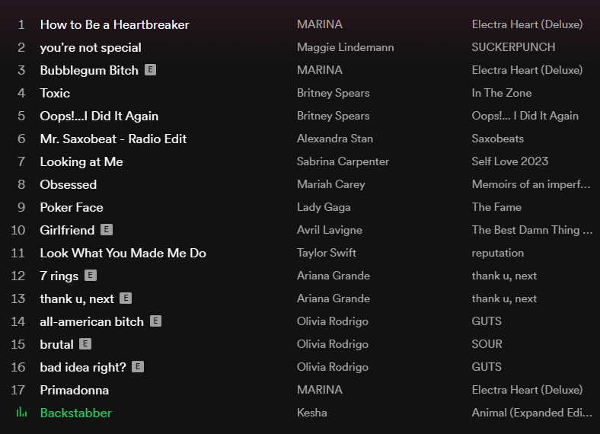Screen dimensions: 600x434
Task: Open Britney Spears artist page from Oops!...I Did It Again
Action: [333, 116]
